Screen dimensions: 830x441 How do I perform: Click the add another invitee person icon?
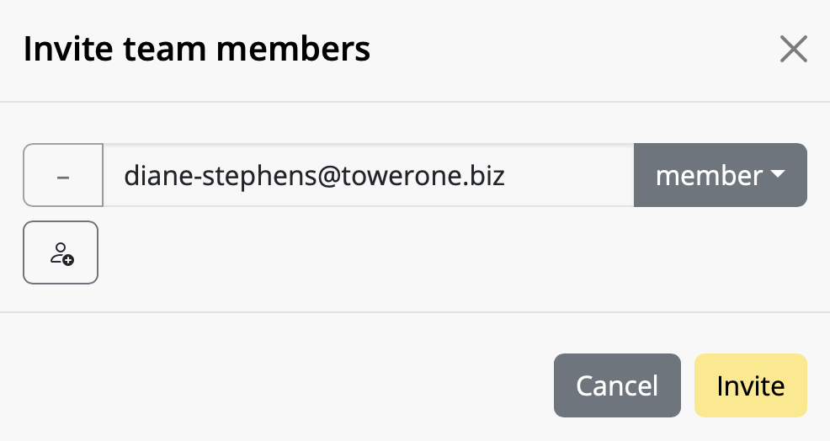tap(61, 252)
